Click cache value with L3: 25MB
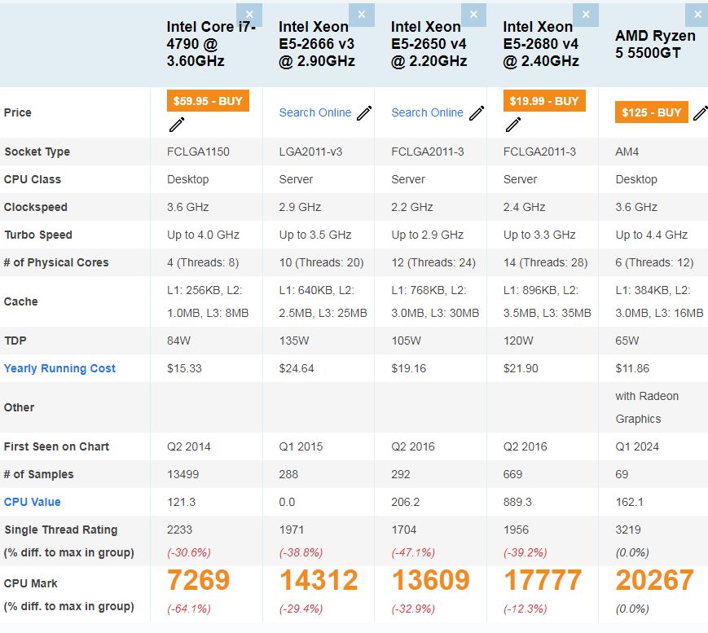 (x=323, y=301)
